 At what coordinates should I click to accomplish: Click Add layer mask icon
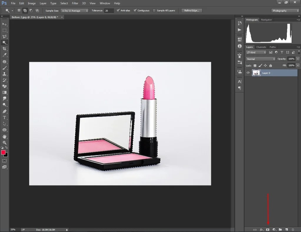tap(267, 230)
